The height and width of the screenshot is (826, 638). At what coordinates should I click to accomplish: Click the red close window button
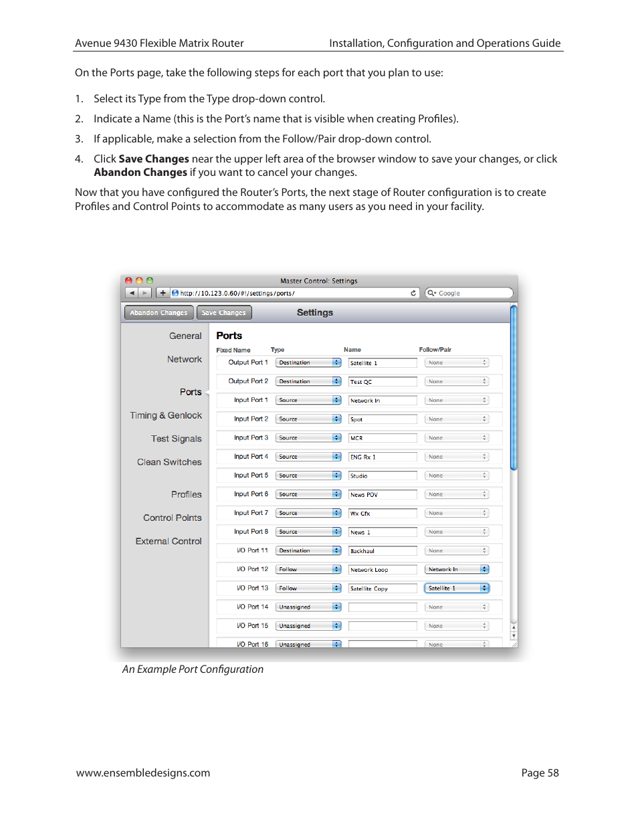point(128,281)
